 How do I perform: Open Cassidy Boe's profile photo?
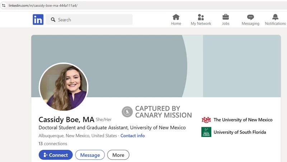click(x=63, y=87)
